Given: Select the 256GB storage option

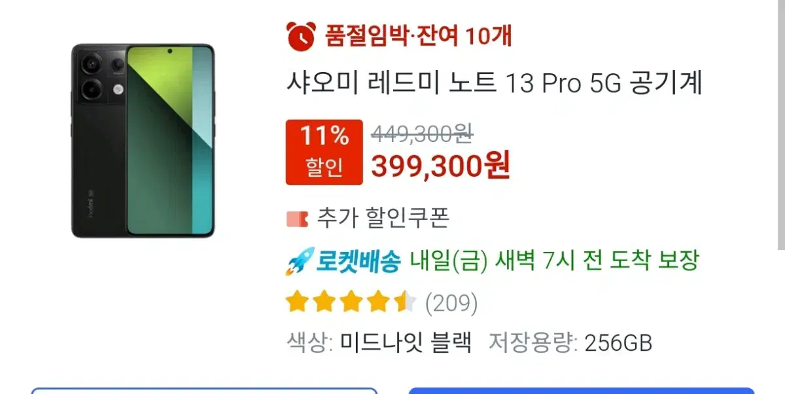Looking at the screenshot, I should click(618, 343).
